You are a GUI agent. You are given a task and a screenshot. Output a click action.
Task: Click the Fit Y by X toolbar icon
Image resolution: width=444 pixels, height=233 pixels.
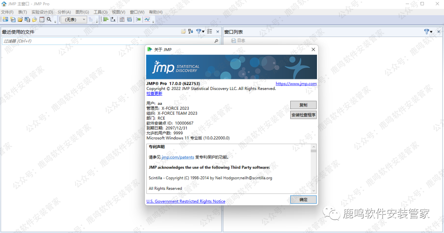[x=113, y=19]
